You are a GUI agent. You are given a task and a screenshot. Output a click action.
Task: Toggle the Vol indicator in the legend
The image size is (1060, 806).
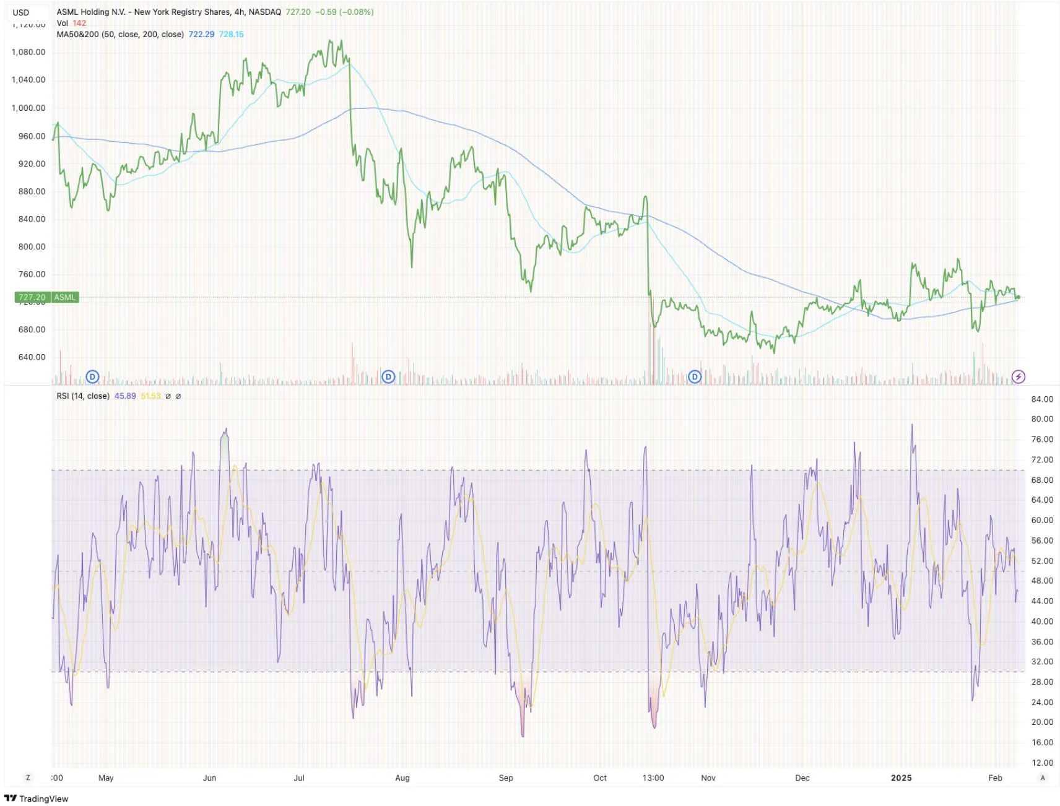62,22
